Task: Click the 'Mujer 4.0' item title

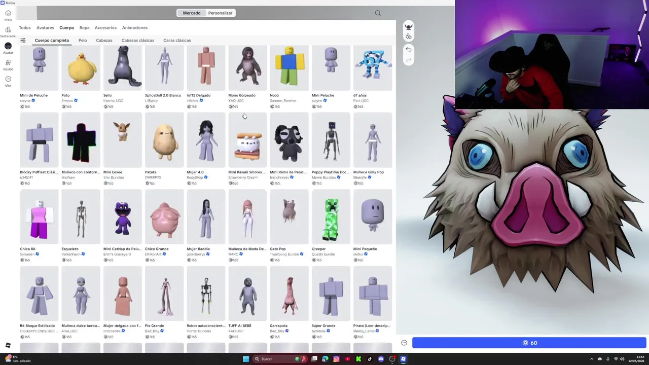Action: coord(195,172)
